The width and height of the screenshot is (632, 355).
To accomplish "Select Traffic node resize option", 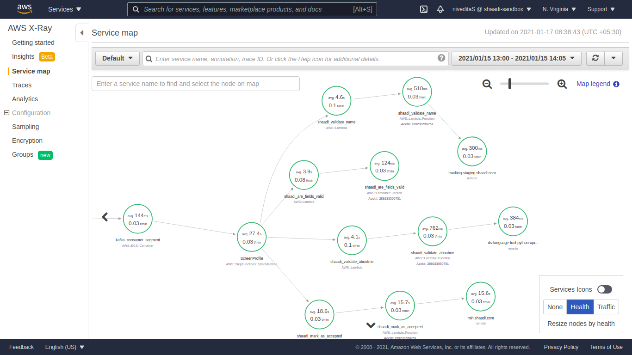I will point(606,307).
